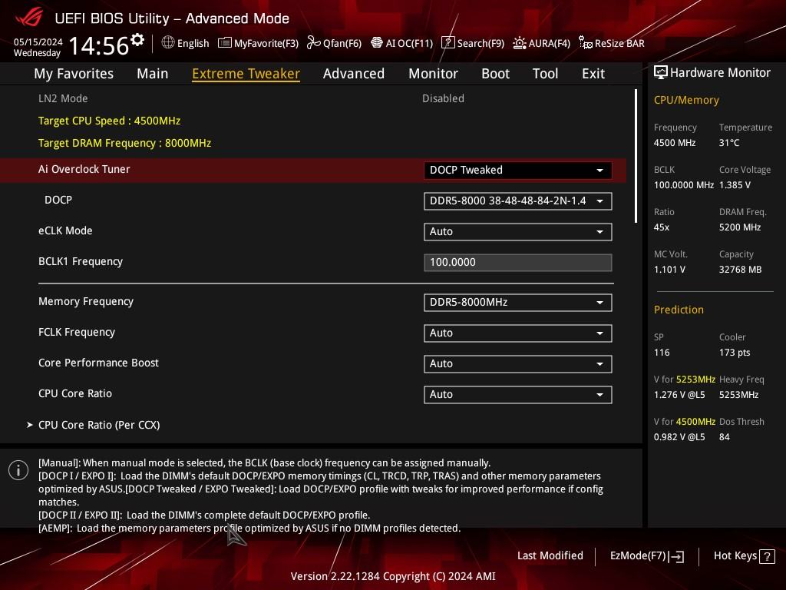Expand CPU Core Ratio (Per CCX) submenu
Screen dimensions: 786x590
tap(99, 425)
